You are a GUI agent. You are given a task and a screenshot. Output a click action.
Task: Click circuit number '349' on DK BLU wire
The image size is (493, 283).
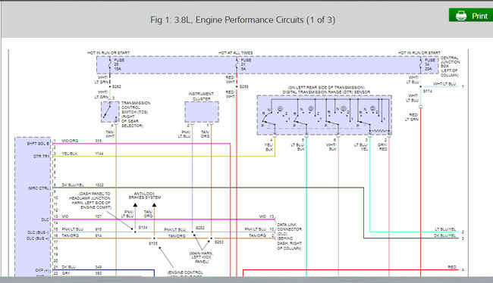tap(99, 267)
